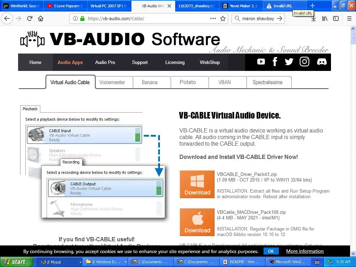
Task: Expand the Windows Explorer taskbar group
Action: (x=106, y=262)
